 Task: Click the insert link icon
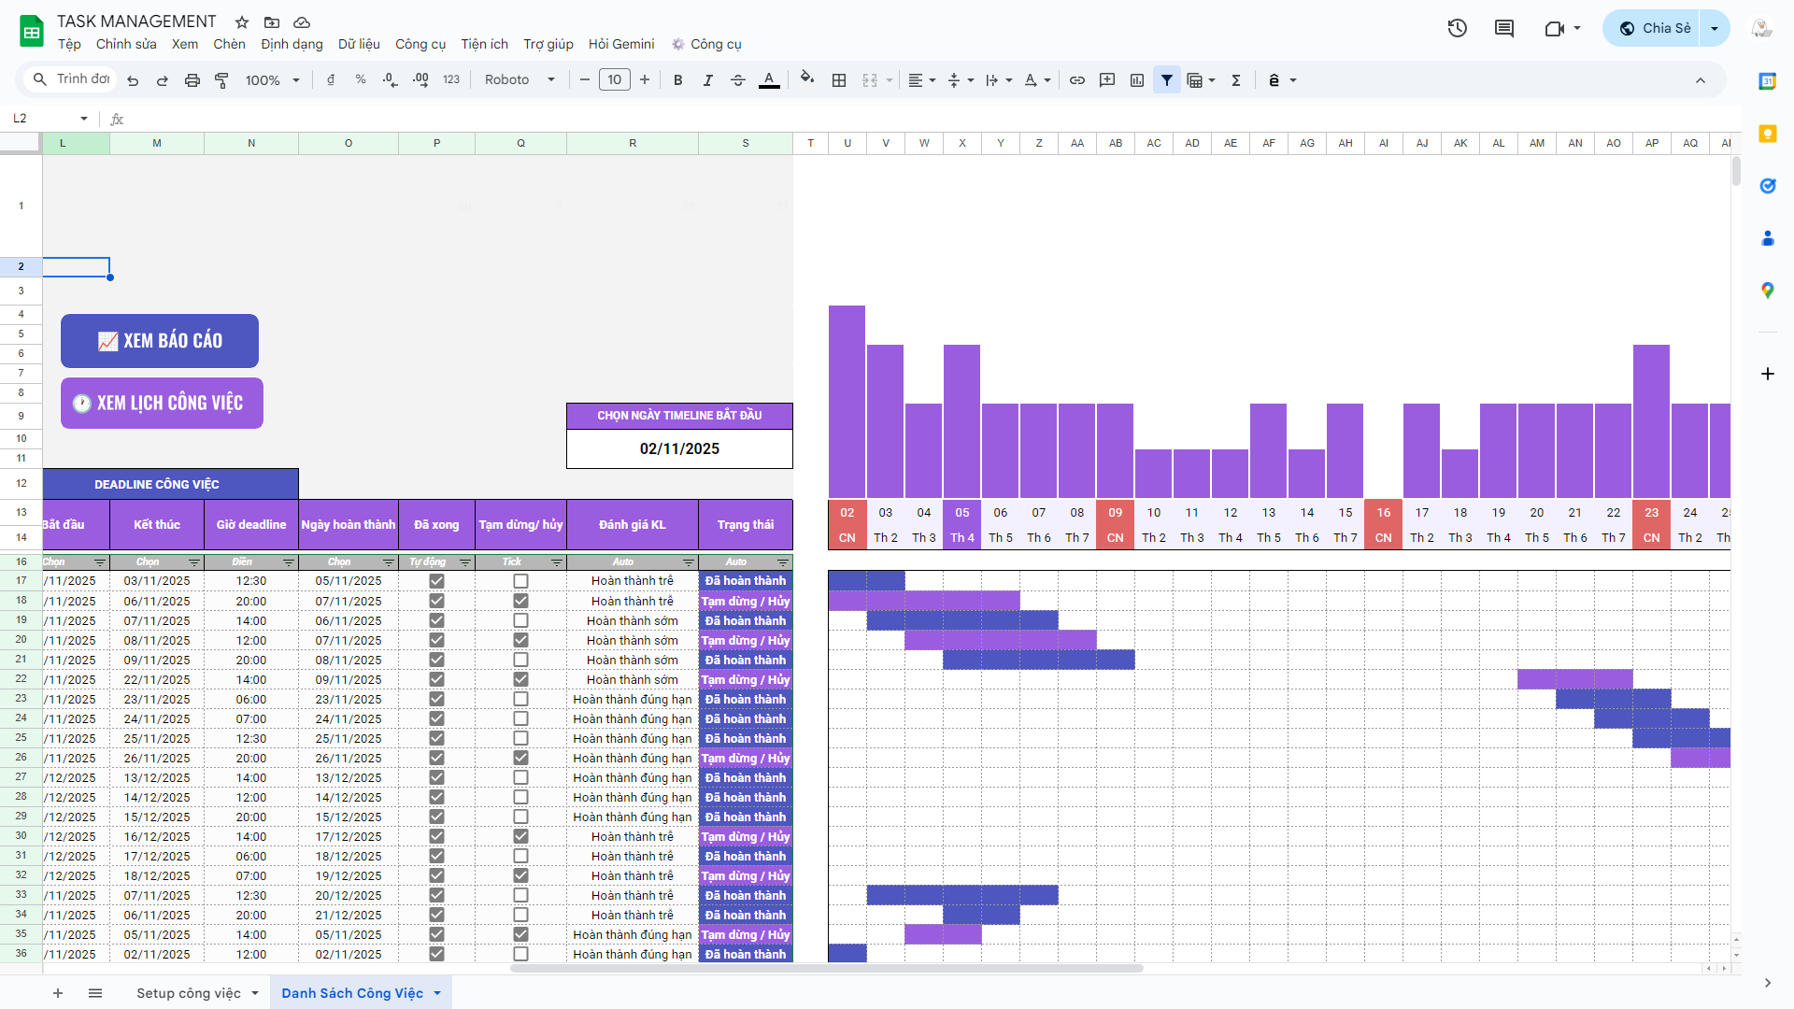coord(1076,80)
